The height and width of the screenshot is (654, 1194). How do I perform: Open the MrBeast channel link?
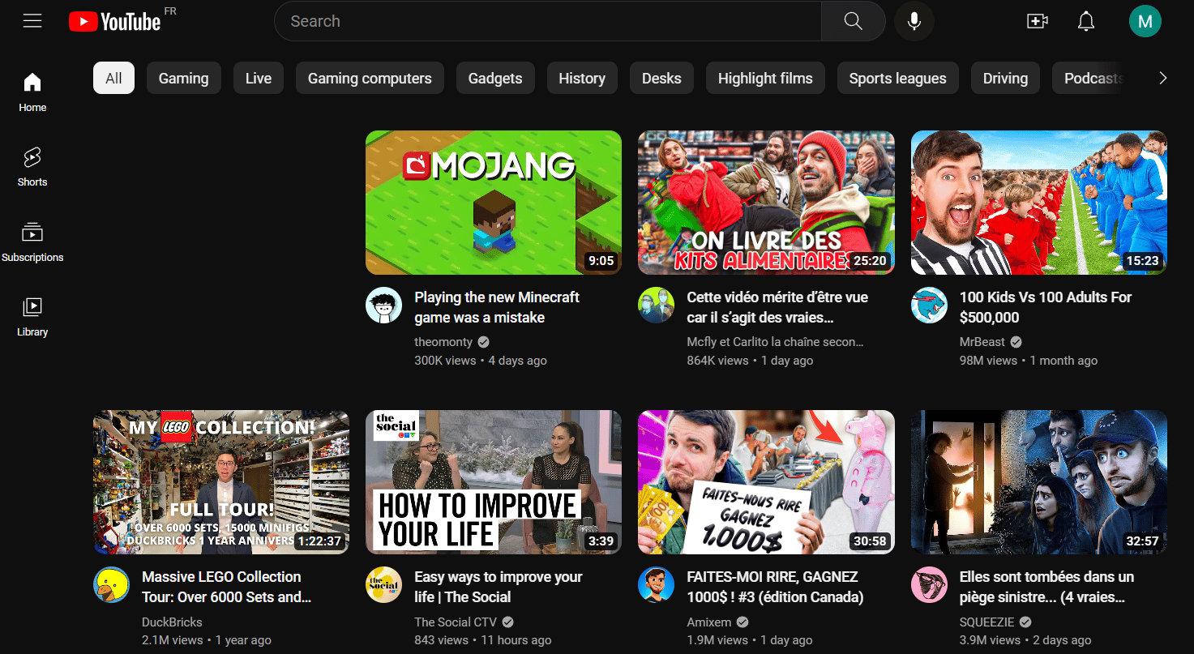pos(982,341)
